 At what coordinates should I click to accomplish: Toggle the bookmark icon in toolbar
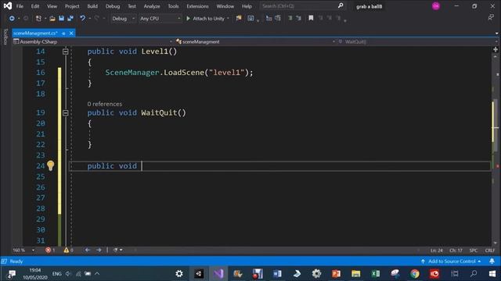[311, 18]
